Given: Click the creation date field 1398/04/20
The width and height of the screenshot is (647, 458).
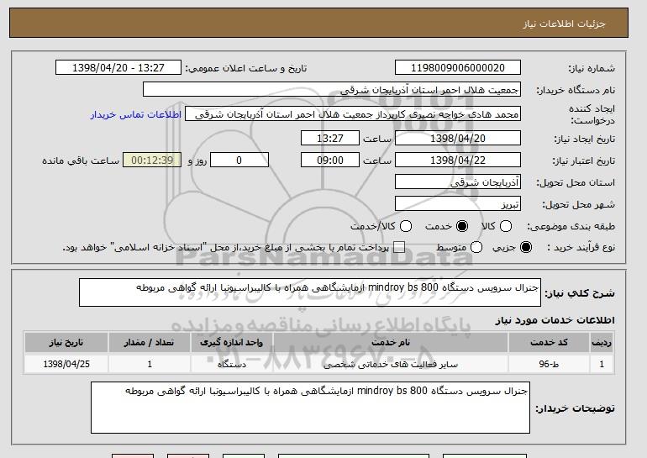Looking at the screenshot, I should click(458, 138).
